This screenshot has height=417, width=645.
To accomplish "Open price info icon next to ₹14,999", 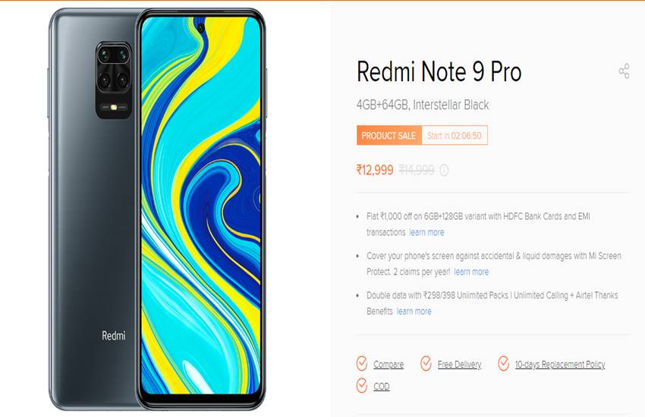I will coord(444,170).
